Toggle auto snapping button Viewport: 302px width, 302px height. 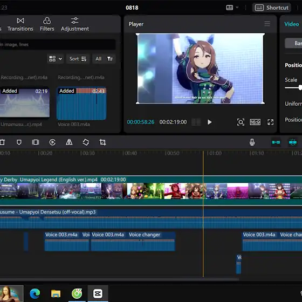tap(292, 142)
